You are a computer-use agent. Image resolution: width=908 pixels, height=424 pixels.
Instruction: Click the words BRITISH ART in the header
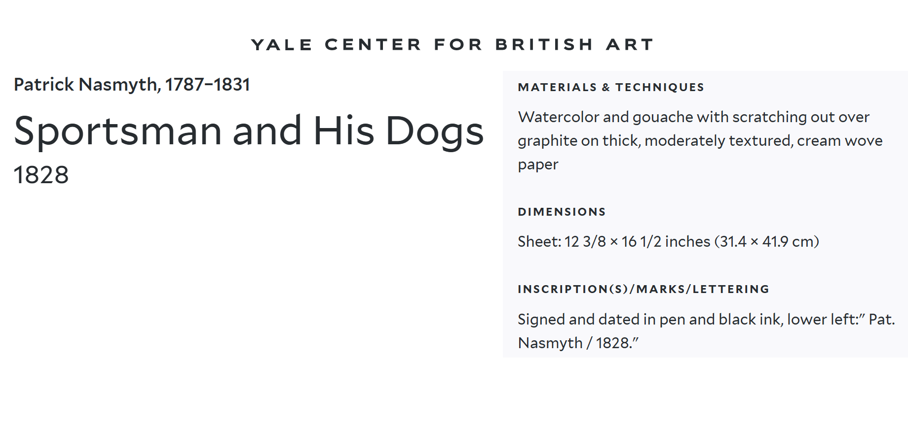(574, 44)
